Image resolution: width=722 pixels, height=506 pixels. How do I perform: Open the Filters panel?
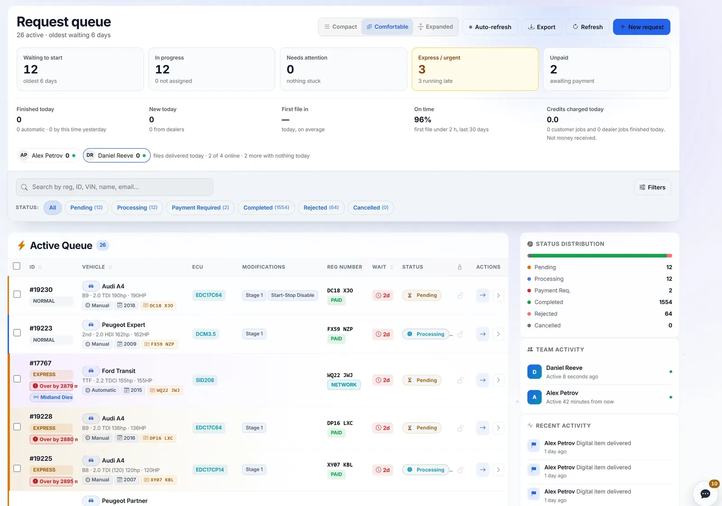point(652,187)
